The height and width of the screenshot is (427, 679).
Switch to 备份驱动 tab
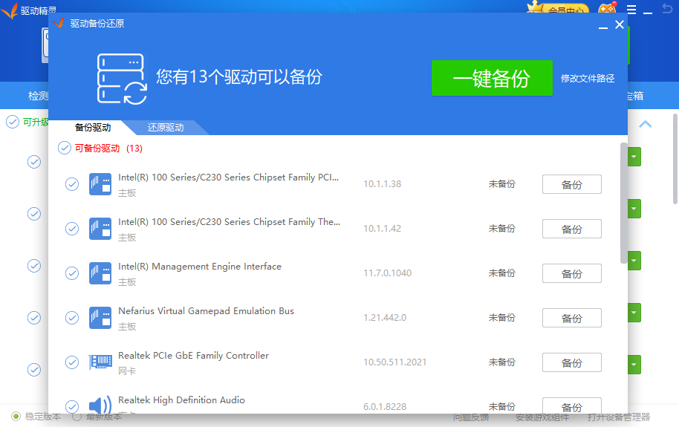pyautogui.click(x=93, y=127)
